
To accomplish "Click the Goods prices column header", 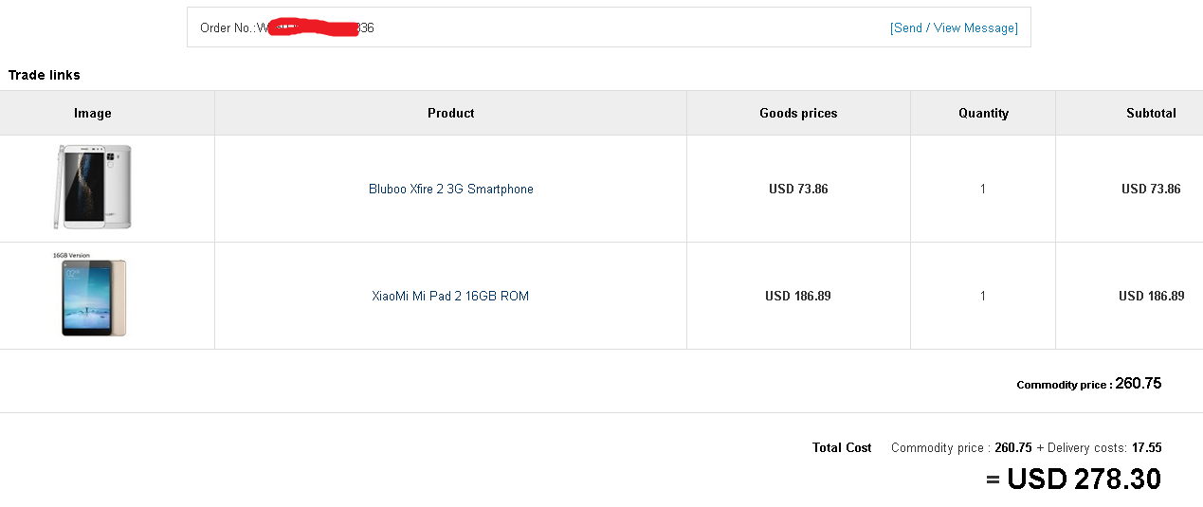I will [798, 113].
